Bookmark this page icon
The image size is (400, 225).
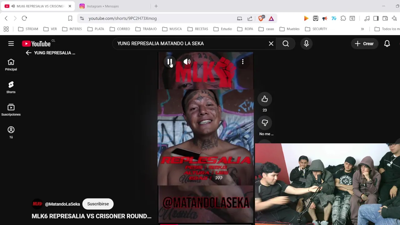(70, 18)
